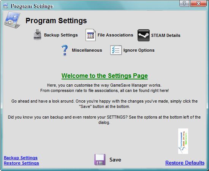Open the STEAM Details logo icon
The image size is (209, 171).
[143, 35]
